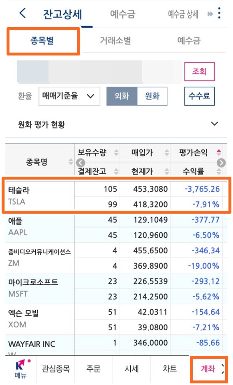Go back with the left arrow icon
233x385 pixels.
coord(23,13)
